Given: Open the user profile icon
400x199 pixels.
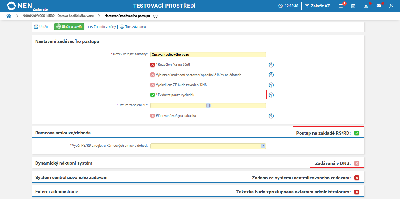Looking at the screenshot, I should [391, 6].
